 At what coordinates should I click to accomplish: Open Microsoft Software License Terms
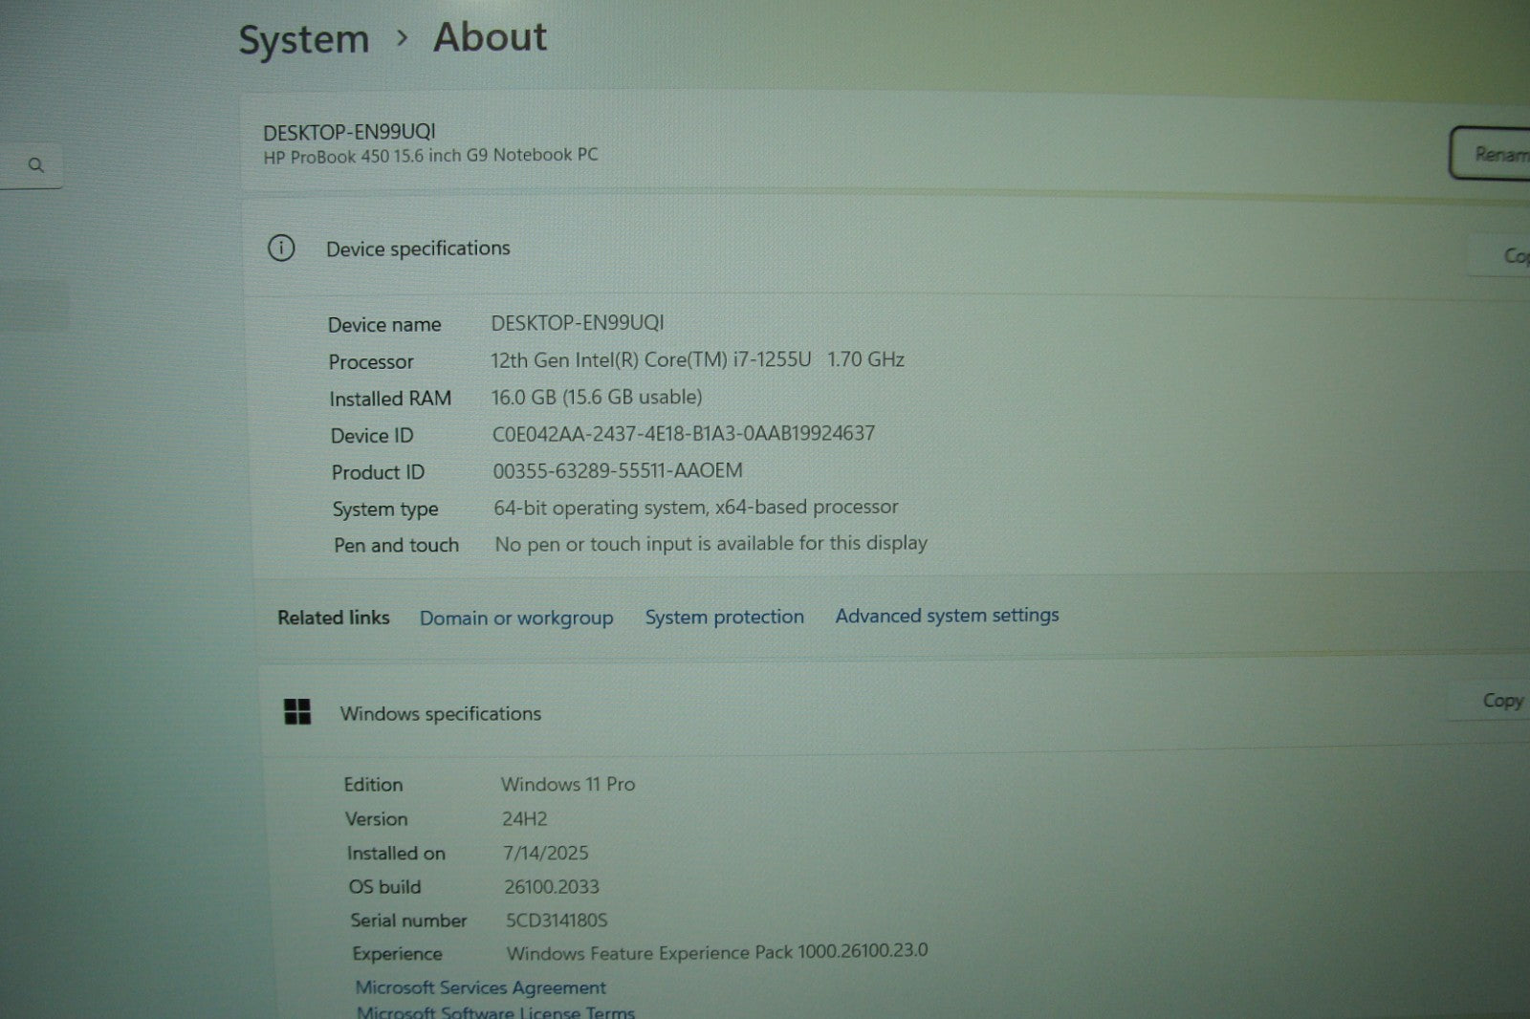tap(495, 1011)
